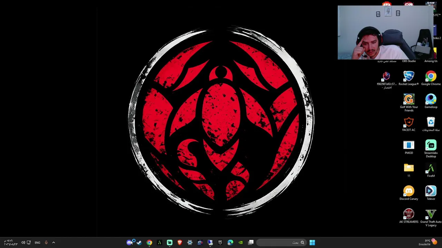Viewport: 442px width, 248px height.
Task: Open the taskbar clock and date
Action: pyautogui.click(x=10, y=242)
